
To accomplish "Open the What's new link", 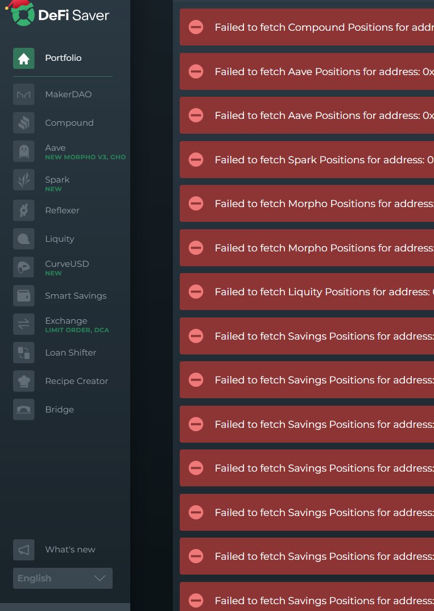I will tap(70, 550).
